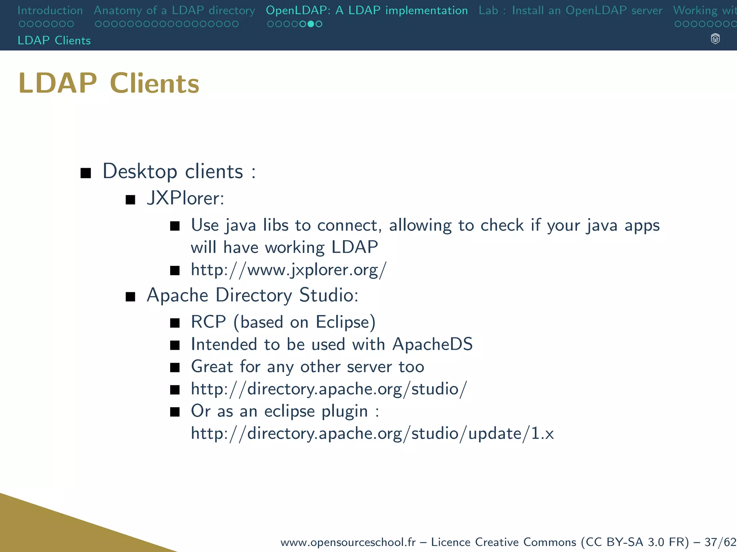
Task: Open http://directory.apache.org/studio/ link
Action: click(x=329, y=389)
